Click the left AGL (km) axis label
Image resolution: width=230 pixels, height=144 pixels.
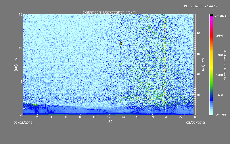[16, 64]
